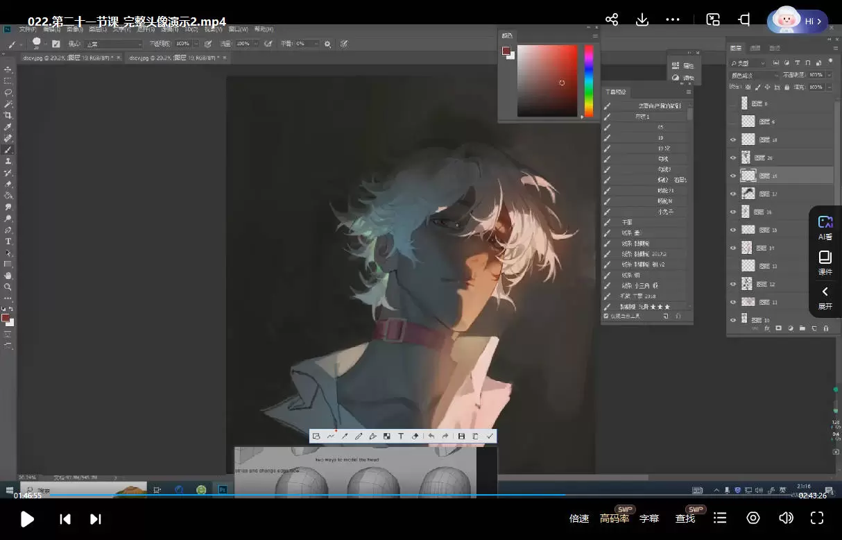Select the Move tool in the Photoshop toolbox
This screenshot has height=540, width=842.
[x=8, y=69]
